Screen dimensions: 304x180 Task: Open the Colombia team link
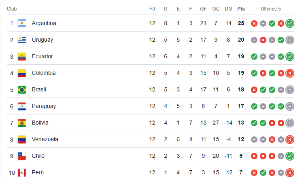44,73
